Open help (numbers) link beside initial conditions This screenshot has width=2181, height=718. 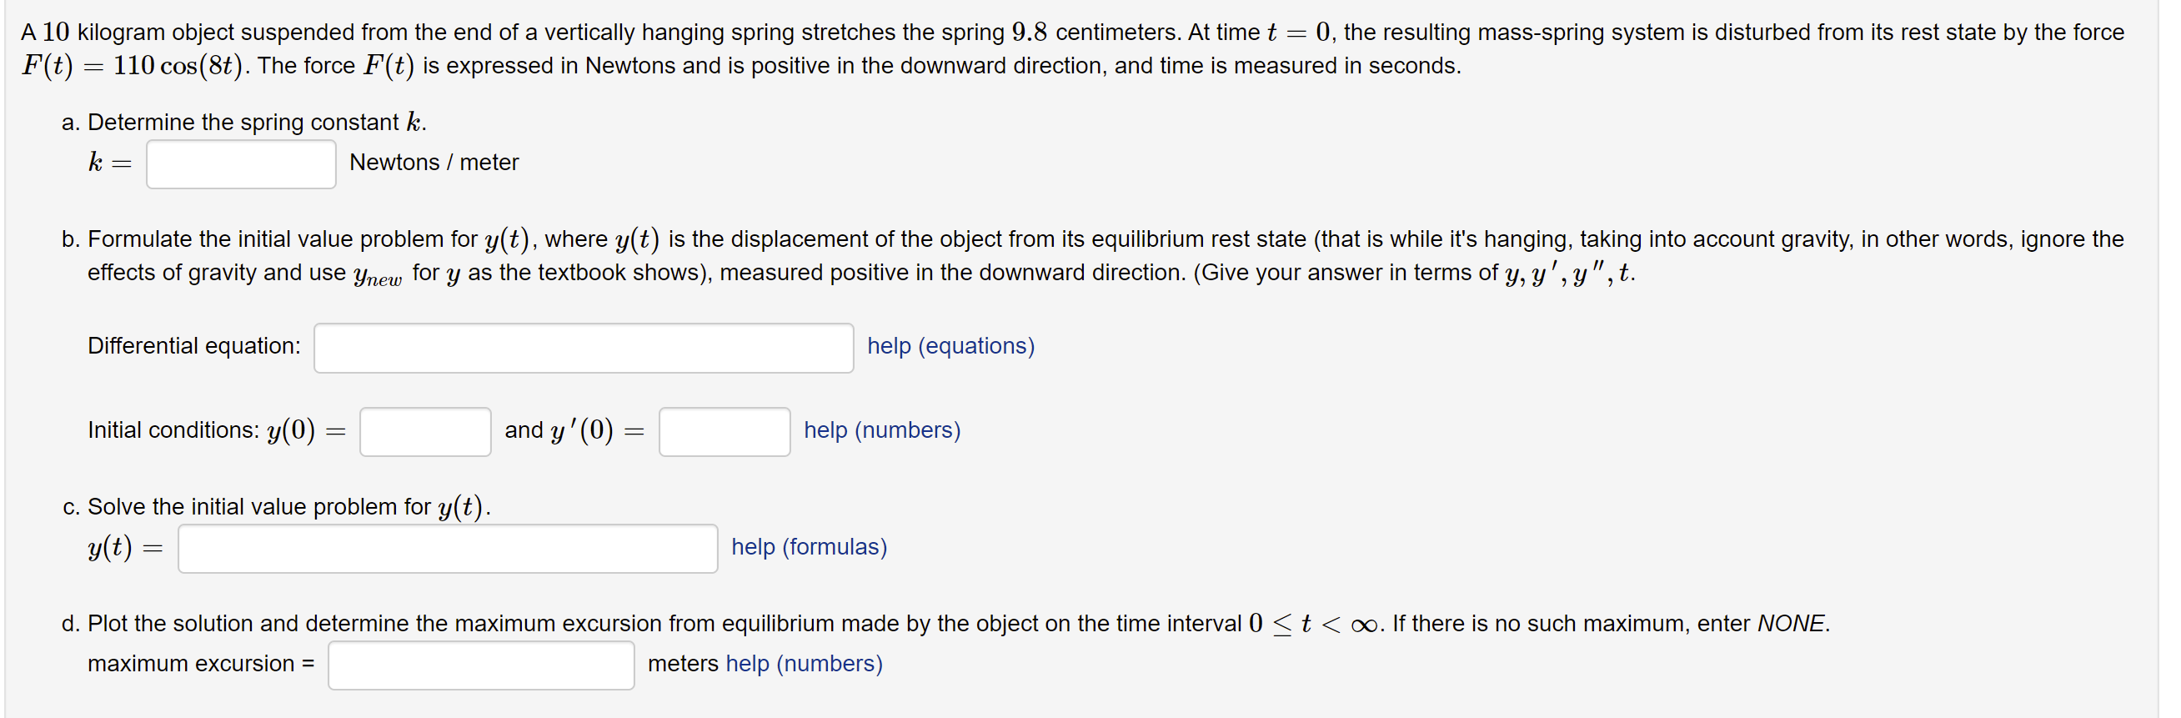[x=881, y=431]
